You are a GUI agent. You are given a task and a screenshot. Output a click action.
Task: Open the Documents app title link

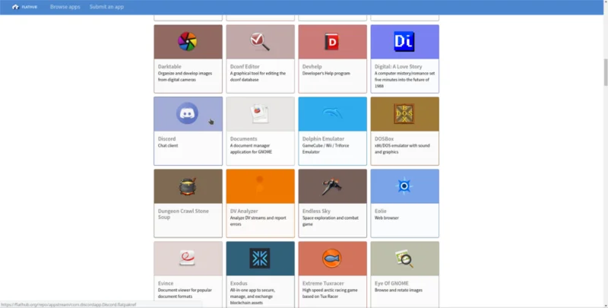coord(243,138)
